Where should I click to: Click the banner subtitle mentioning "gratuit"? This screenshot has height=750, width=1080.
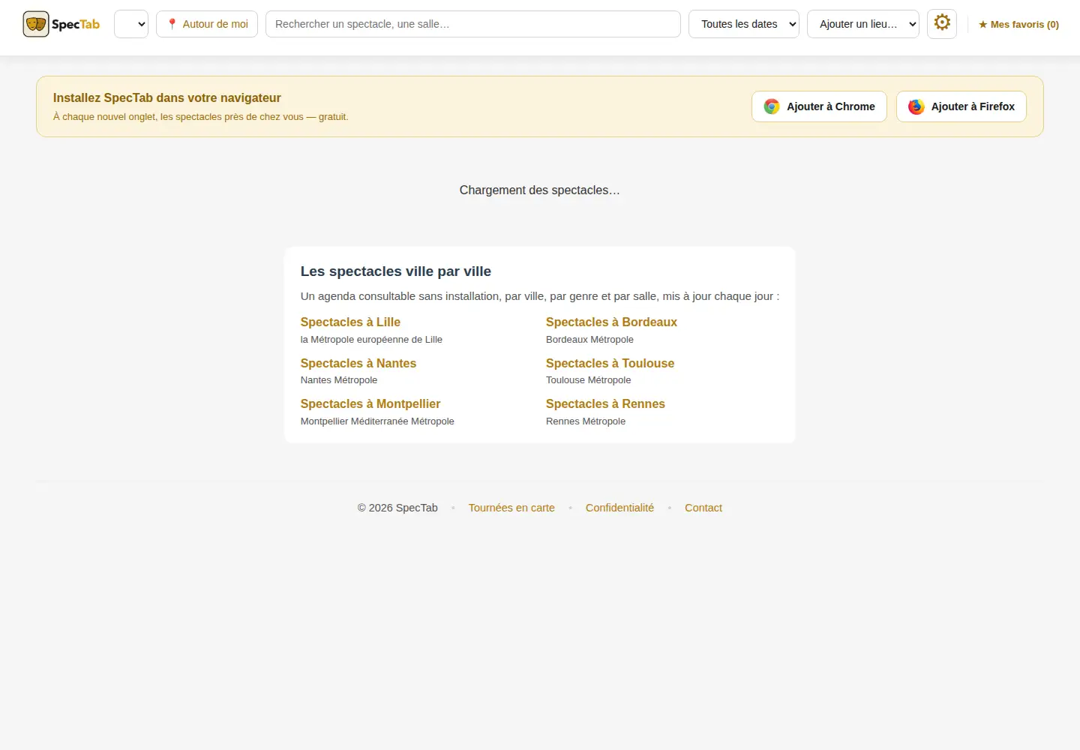coord(201,117)
